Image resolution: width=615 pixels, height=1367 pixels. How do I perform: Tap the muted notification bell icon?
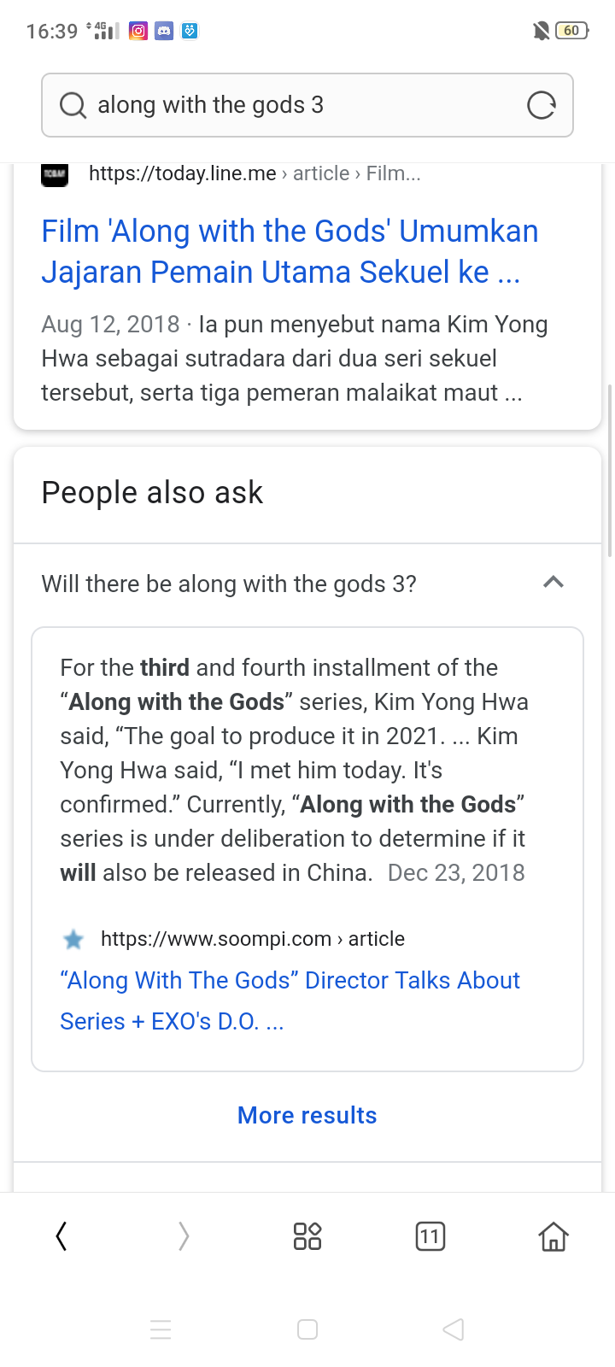(x=541, y=31)
